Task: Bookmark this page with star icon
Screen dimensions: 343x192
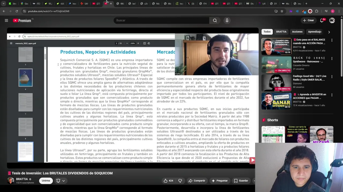Action: (282, 11)
